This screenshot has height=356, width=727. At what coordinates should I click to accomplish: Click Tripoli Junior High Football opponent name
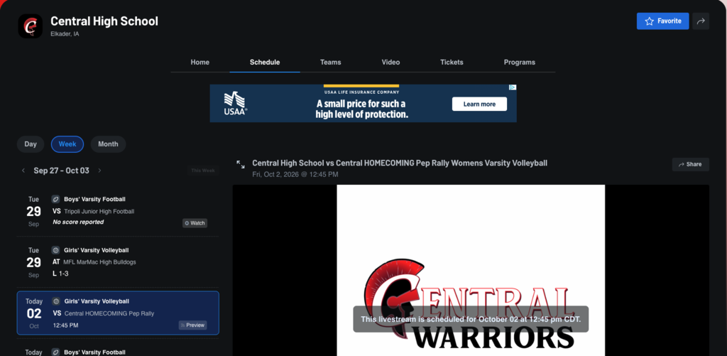(x=99, y=212)
